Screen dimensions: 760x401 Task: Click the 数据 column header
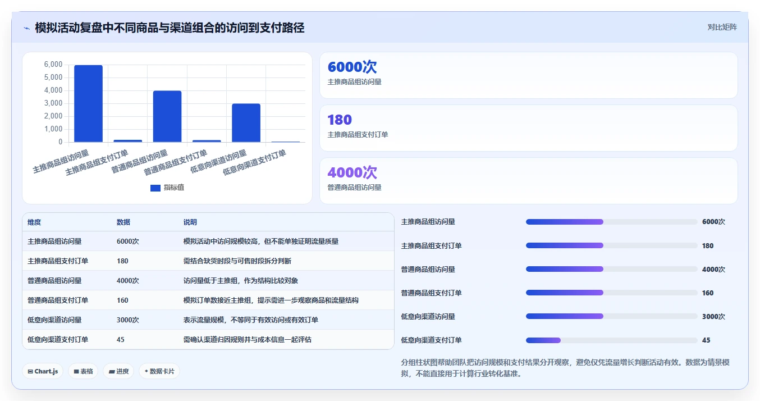[123, 222]
